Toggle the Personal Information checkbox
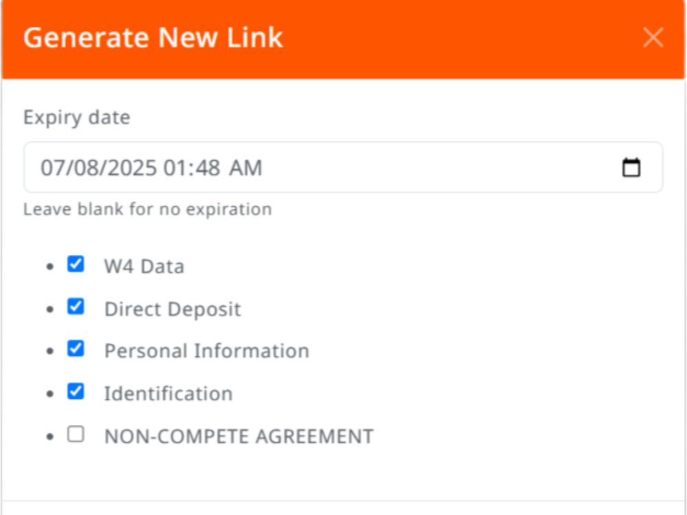687x515 pixels. click(76, 349)
